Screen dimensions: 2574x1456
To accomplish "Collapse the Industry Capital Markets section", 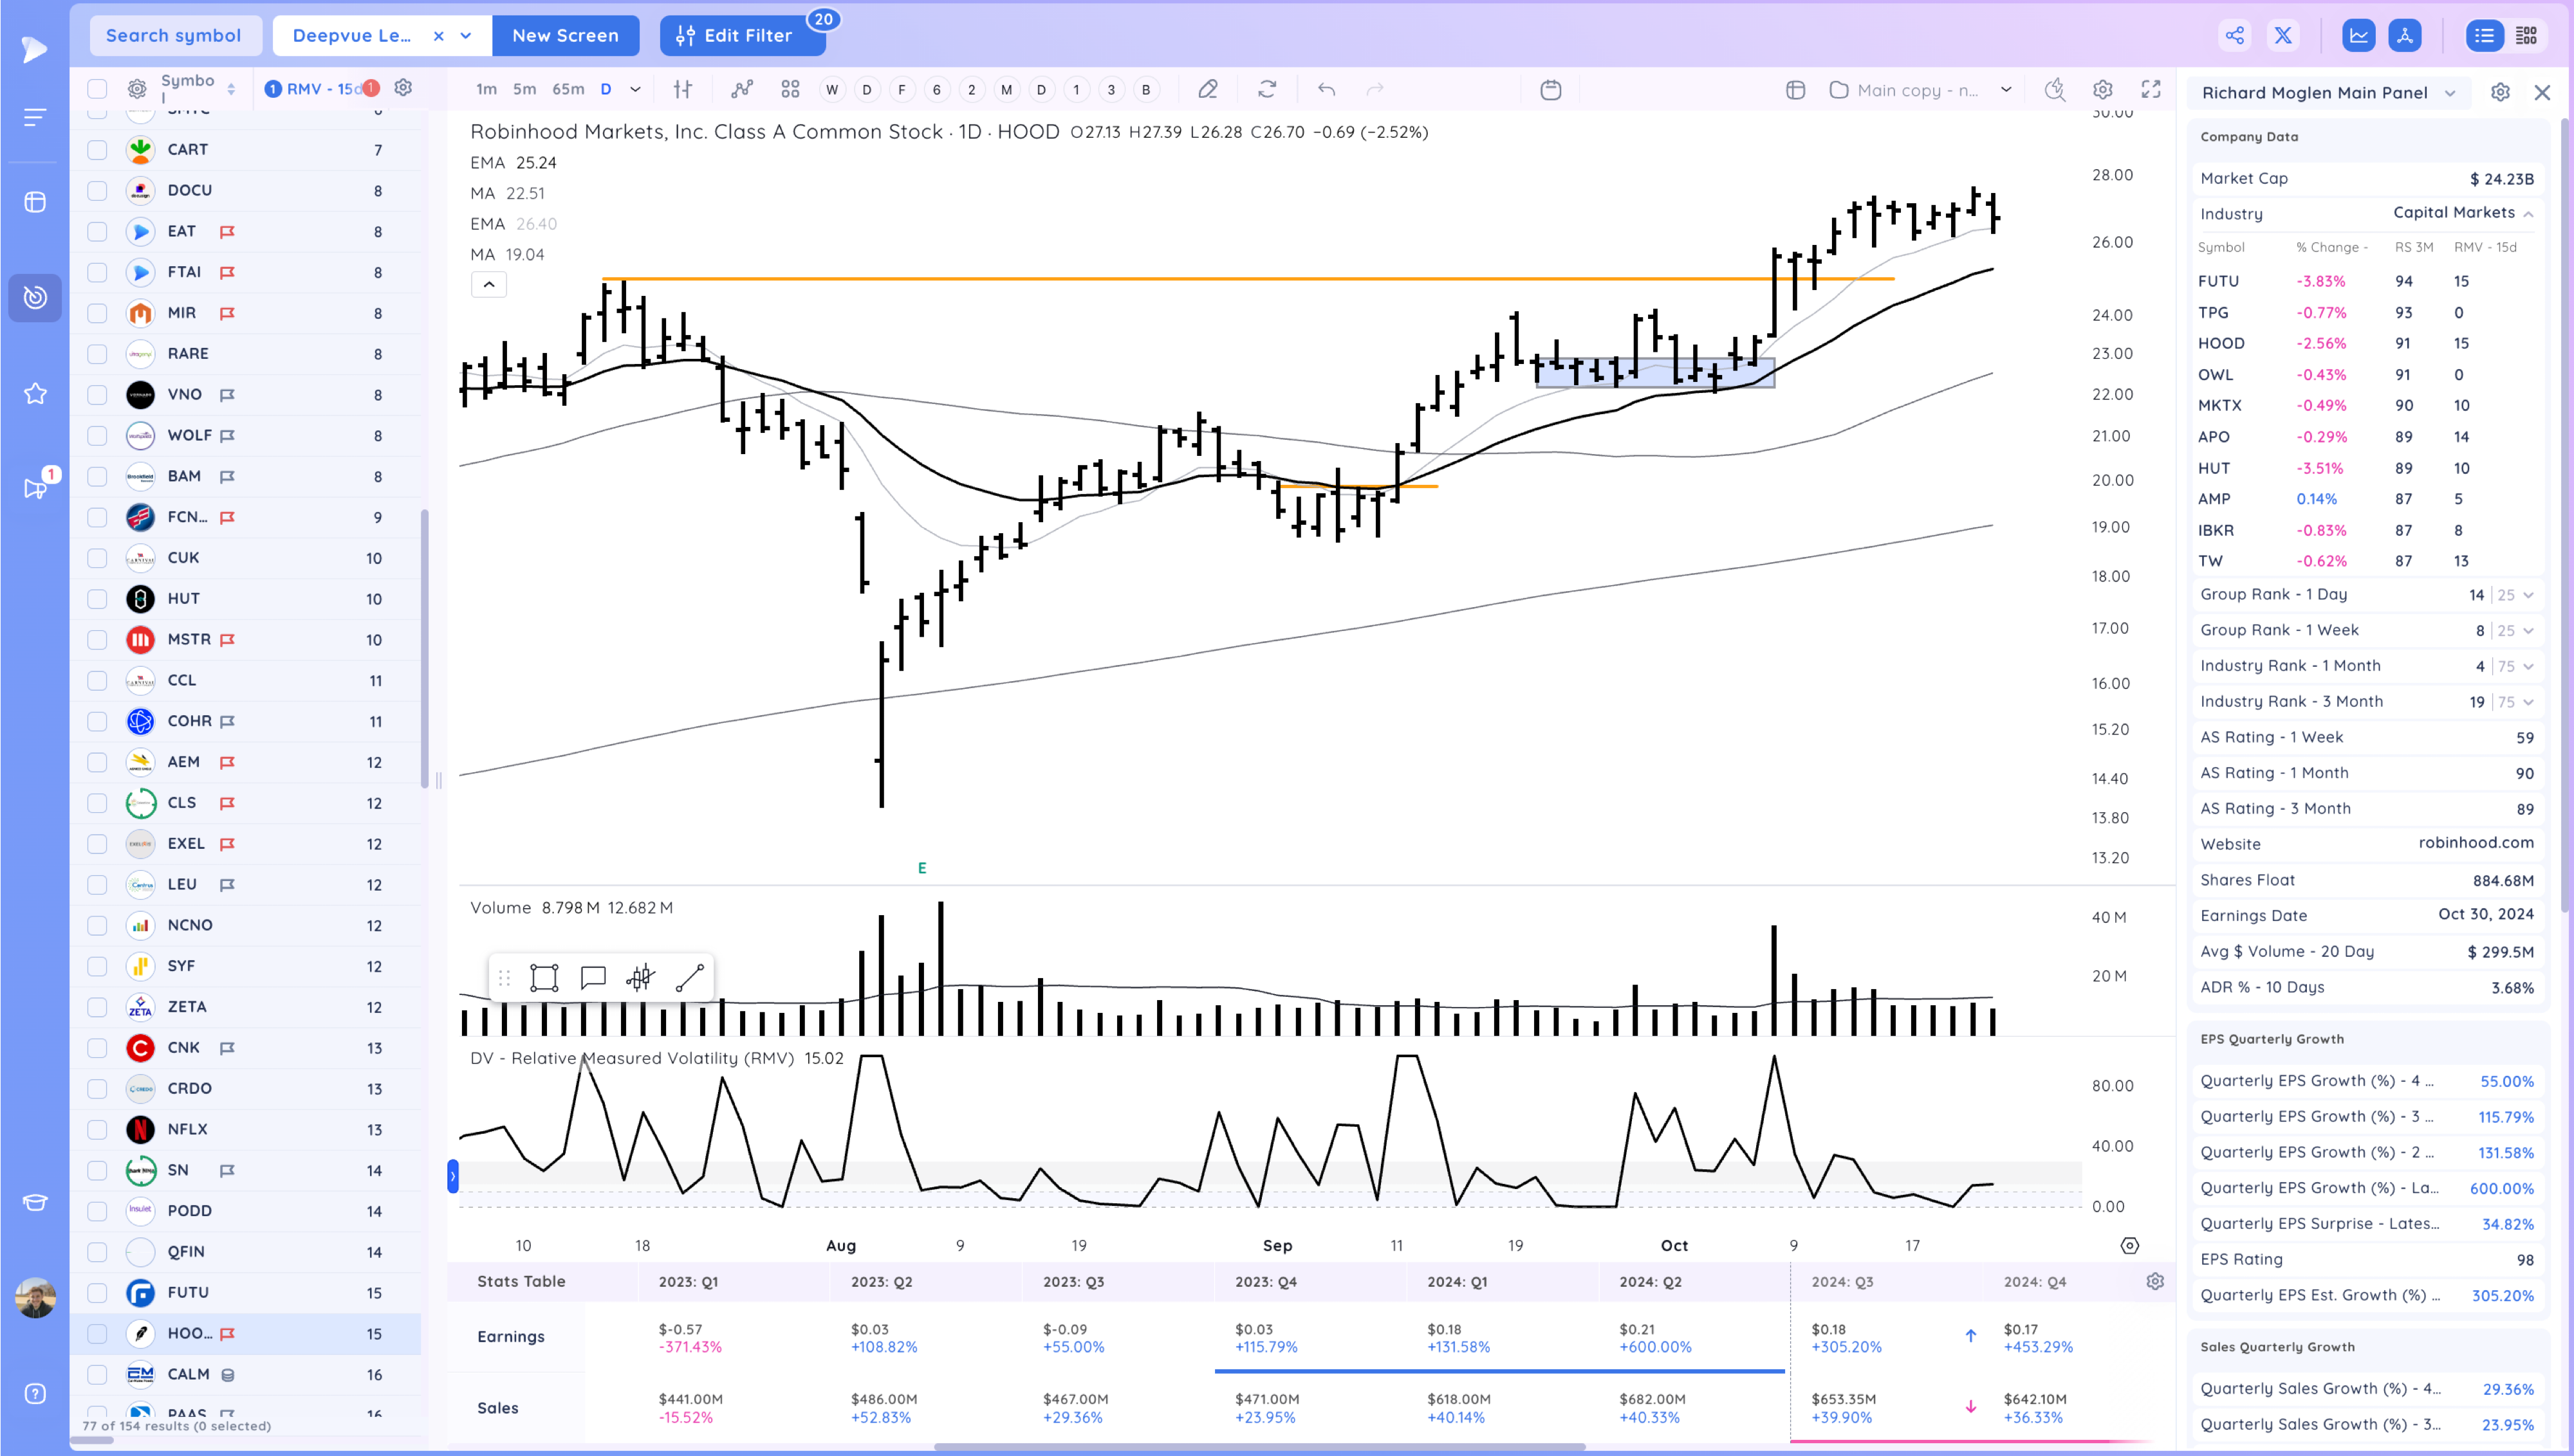I will 2528,213.
